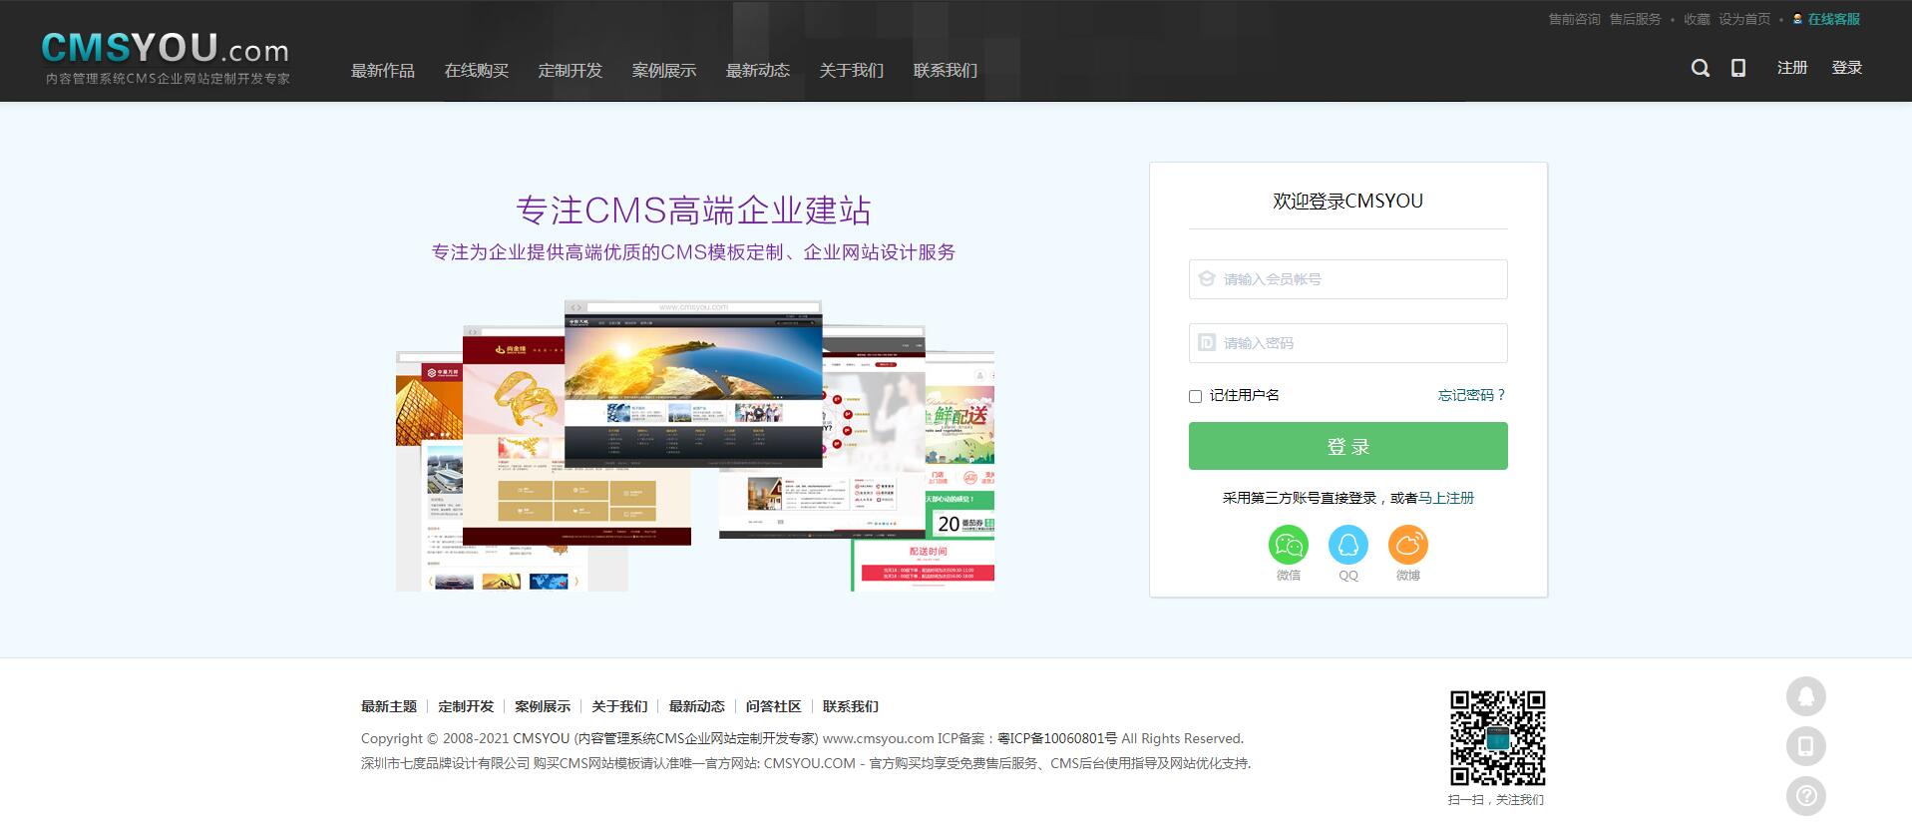Open the search magnifier icon
Viewport: 1912px width, 831px height.
coord(1701,68)
